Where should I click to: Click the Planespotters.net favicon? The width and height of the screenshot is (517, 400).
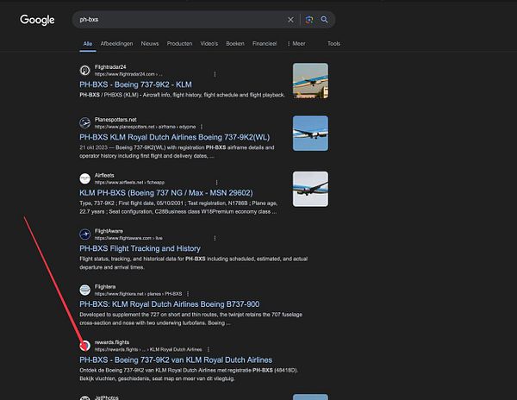pyautogui.click(x=84, y=123)
